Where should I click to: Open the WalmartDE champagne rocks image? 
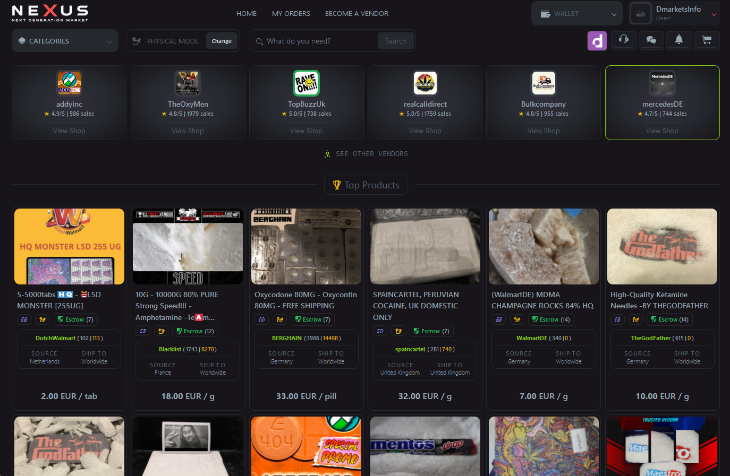coord(544,246)
